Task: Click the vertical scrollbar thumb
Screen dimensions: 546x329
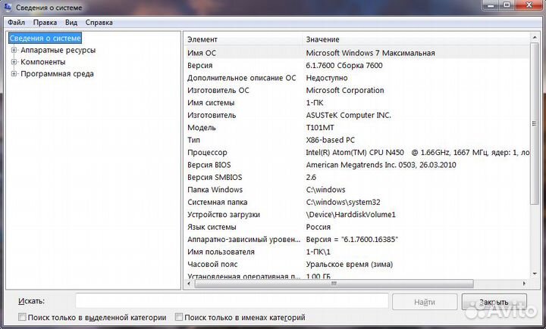Action: pyautogui.click(x=535, y=123)
